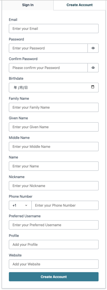This screenshot has width=107, height=290.
Task: Click the Birthdate date field
Action: (54, 88)
